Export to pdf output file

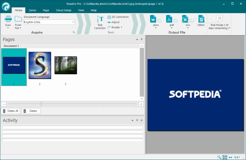pos(169,19)
